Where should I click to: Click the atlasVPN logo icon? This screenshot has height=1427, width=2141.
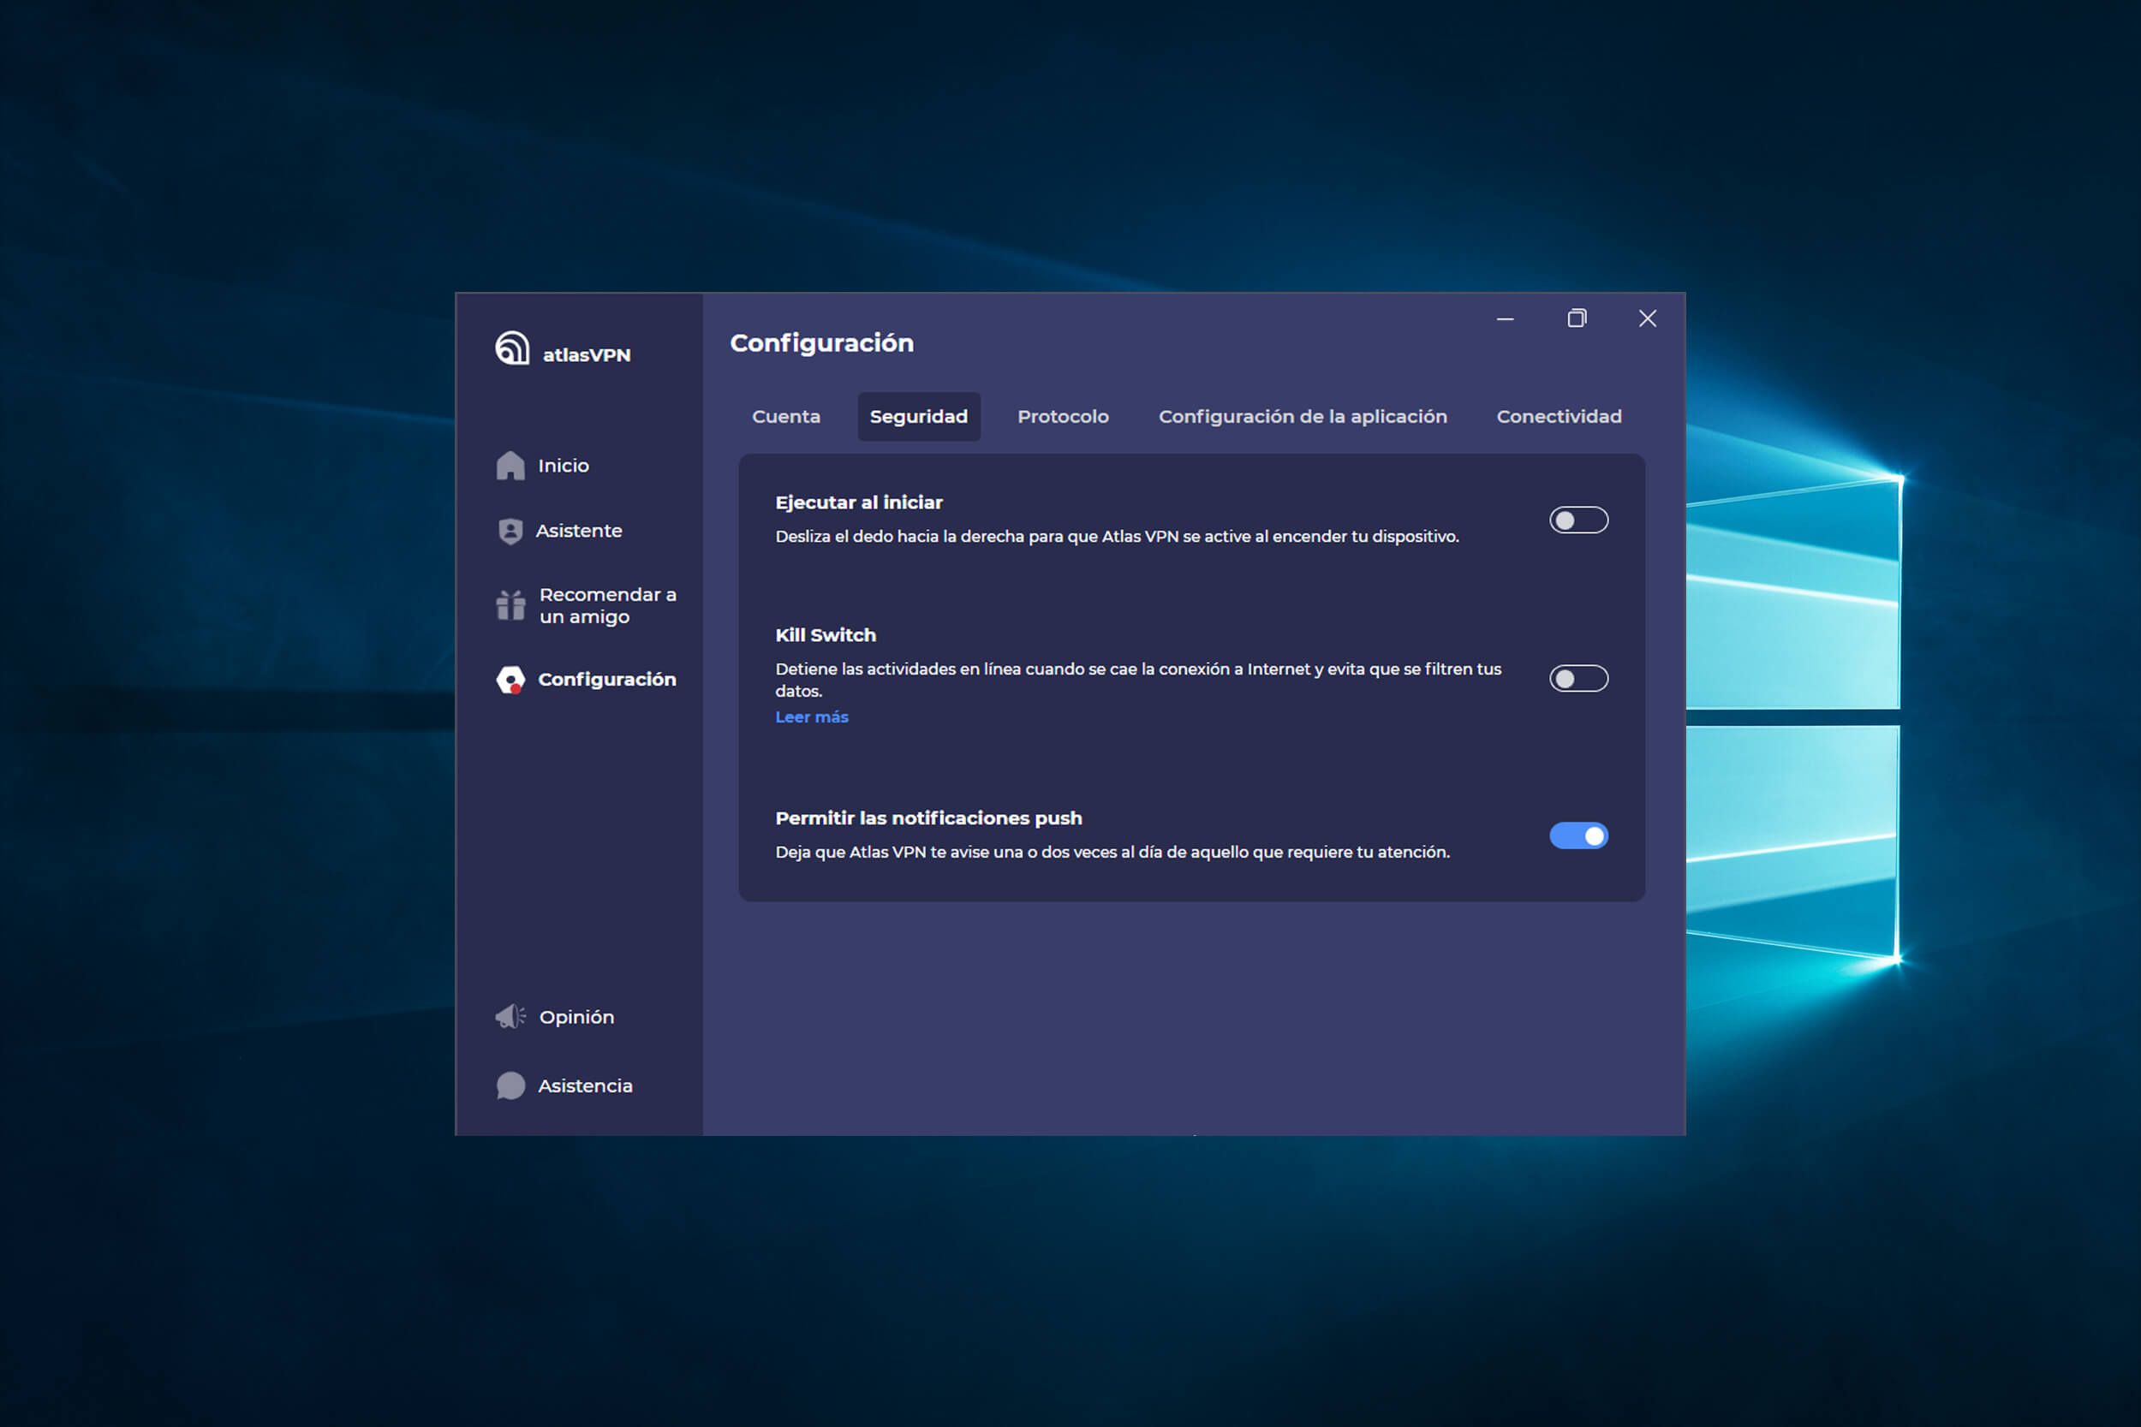click(x=511, y=348)
